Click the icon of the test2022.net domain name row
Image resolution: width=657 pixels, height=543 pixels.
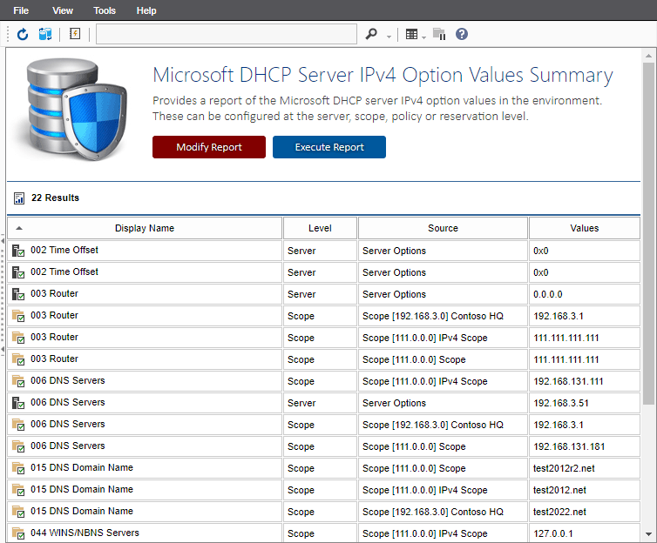tap(18, 512)
